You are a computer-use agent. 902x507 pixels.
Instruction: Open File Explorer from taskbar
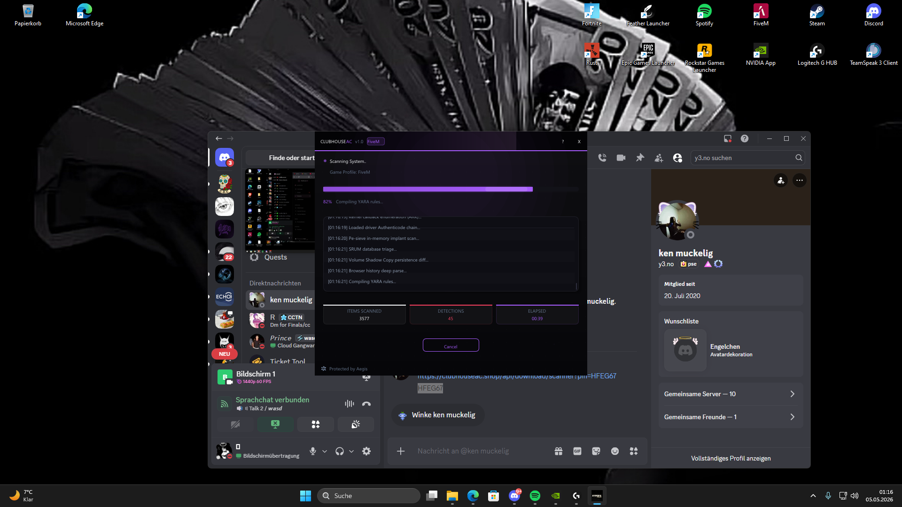(452, 496)
